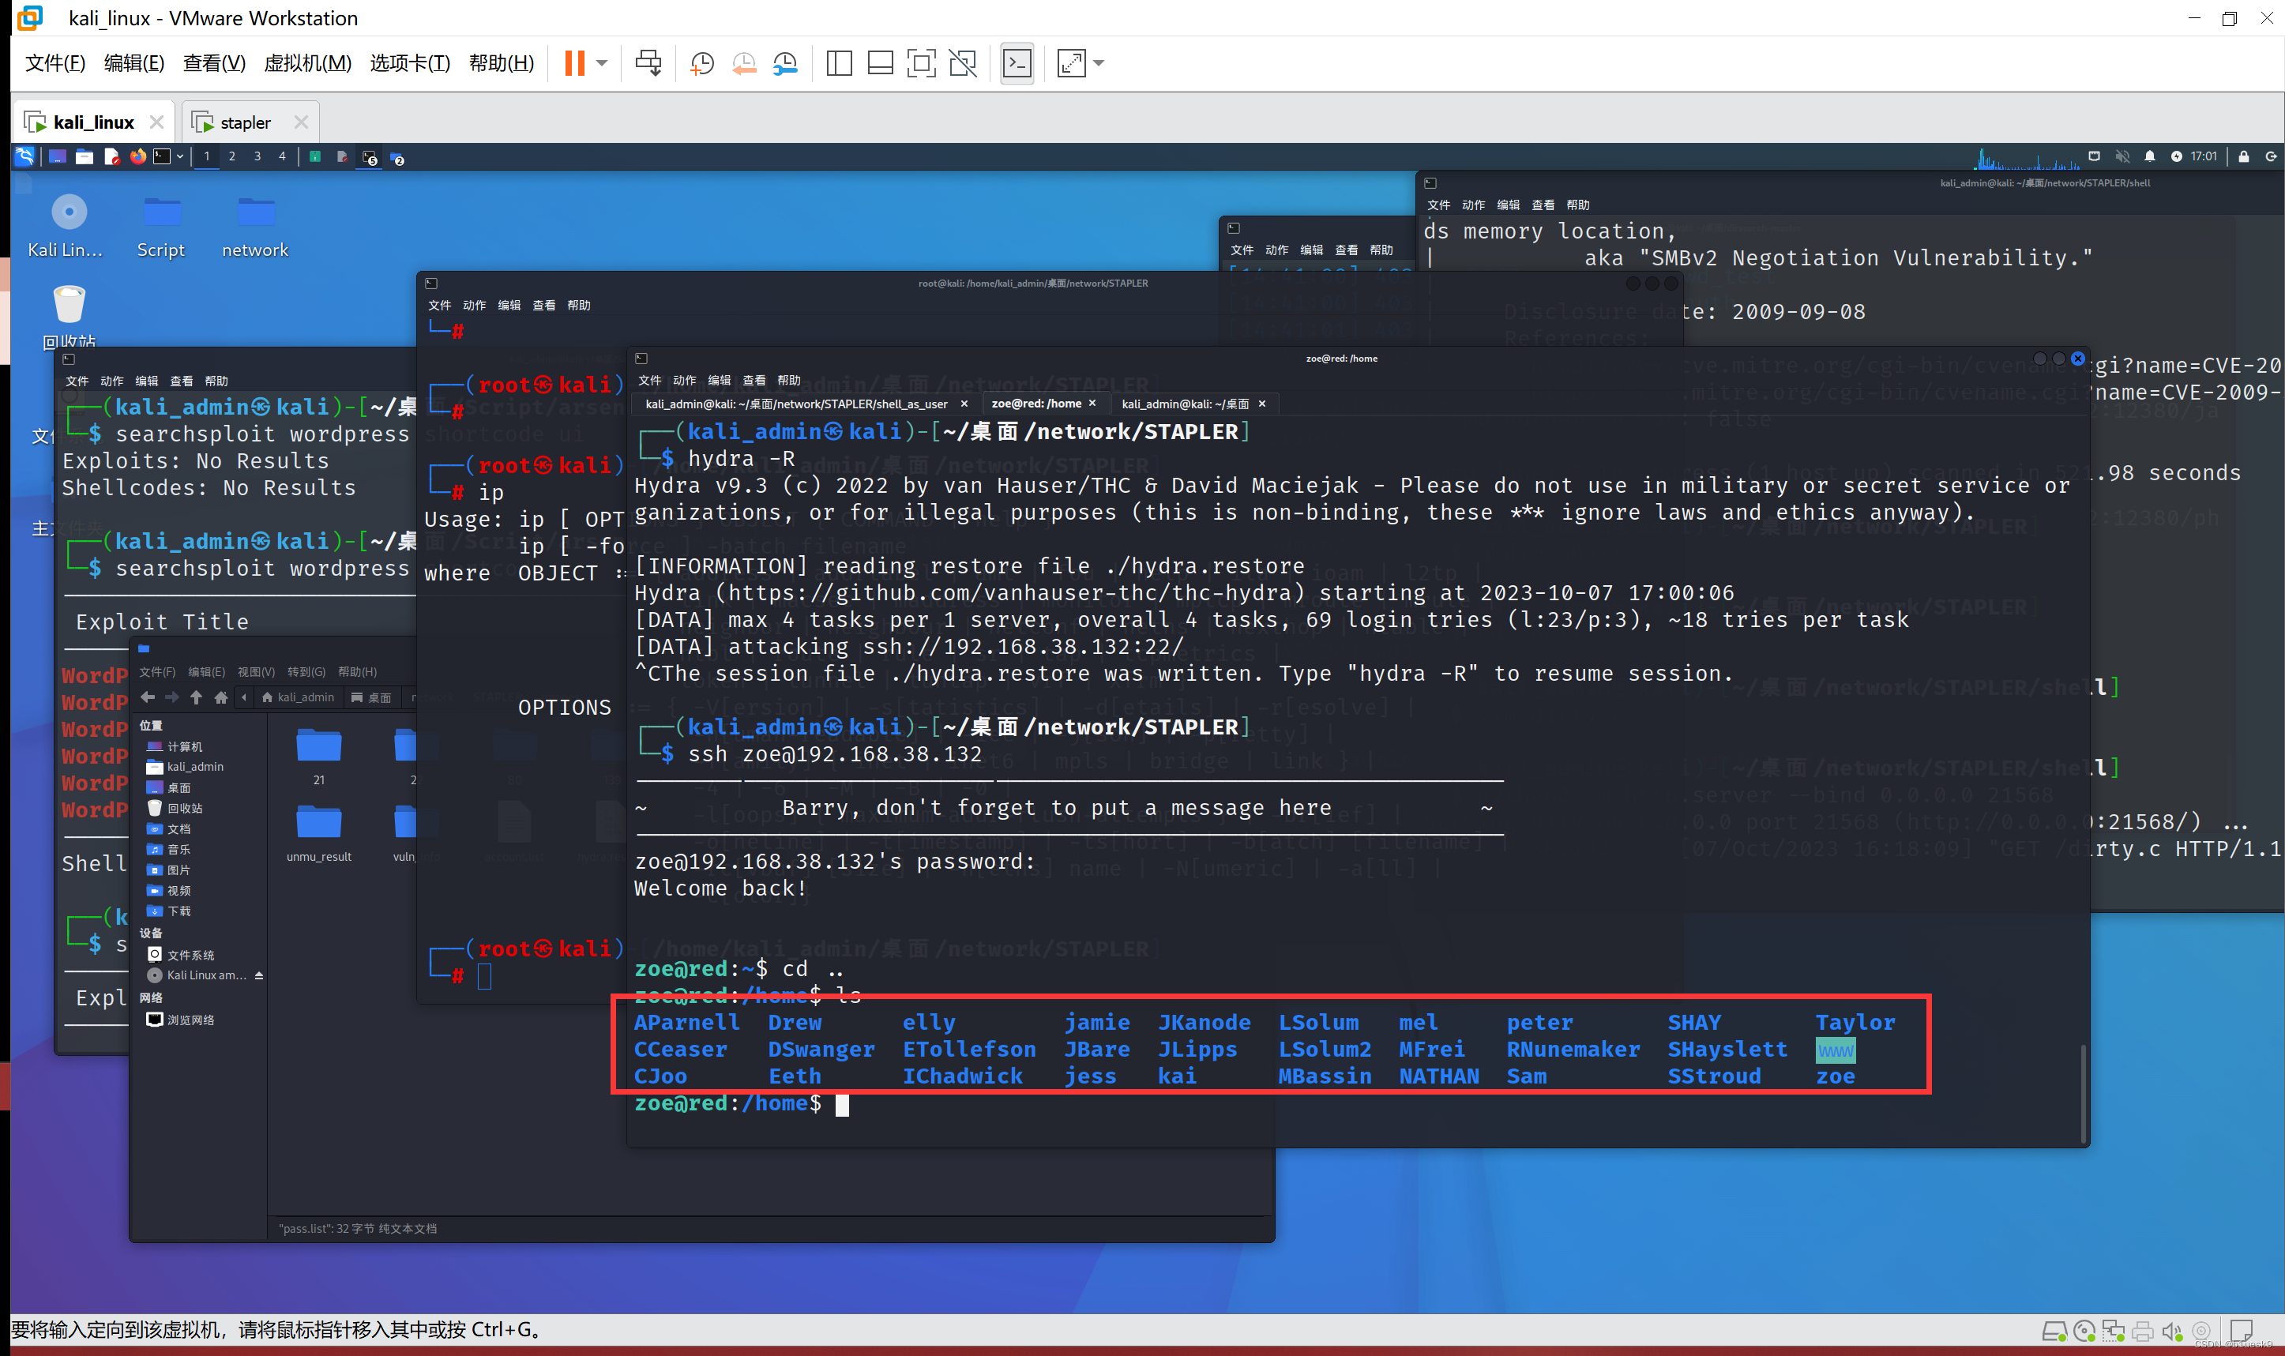Click the logout icon in the system tray
This screenshot has height=1356, width=2285.
point(2272,156)
